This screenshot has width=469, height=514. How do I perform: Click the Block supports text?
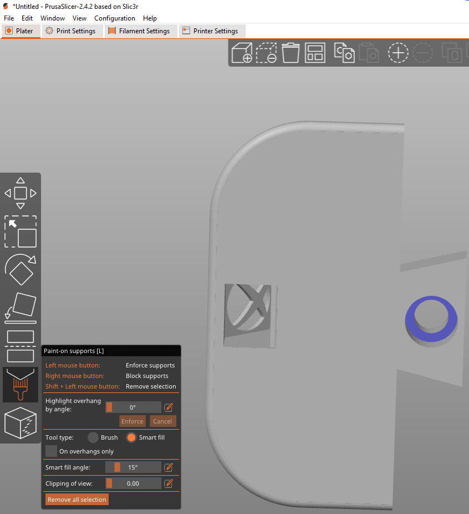click(x=147, y=376)
